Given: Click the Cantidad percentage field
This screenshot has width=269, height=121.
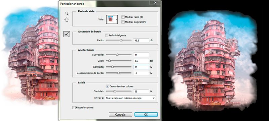Looking at the screenshot, I should click(141, 91).
